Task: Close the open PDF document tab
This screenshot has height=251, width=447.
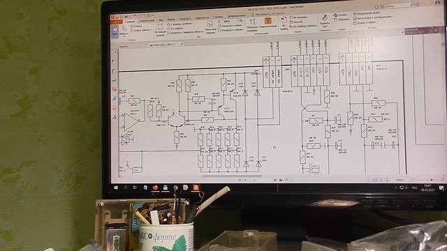Action: (x=182, y=44)
